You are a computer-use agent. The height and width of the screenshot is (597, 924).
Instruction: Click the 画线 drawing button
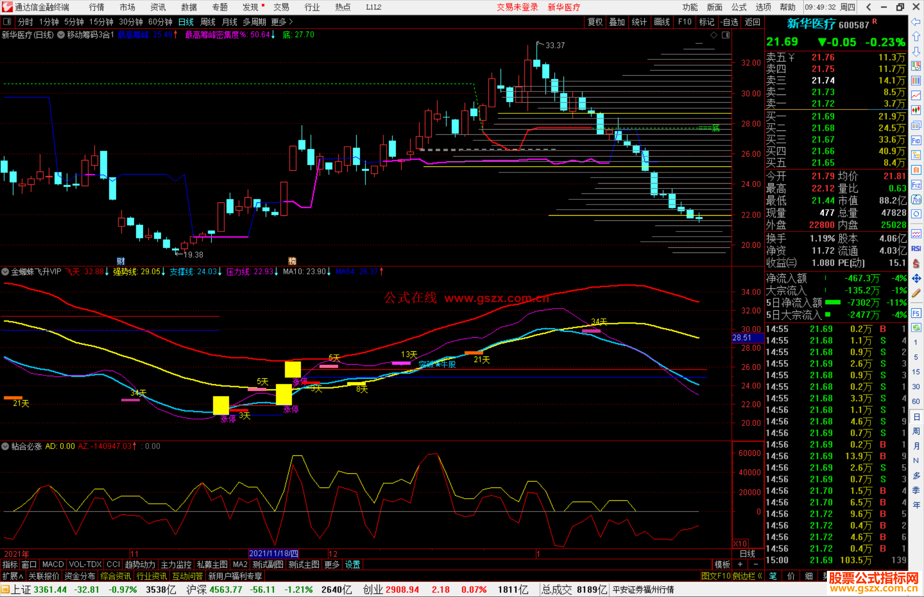(x=662, y=22)
